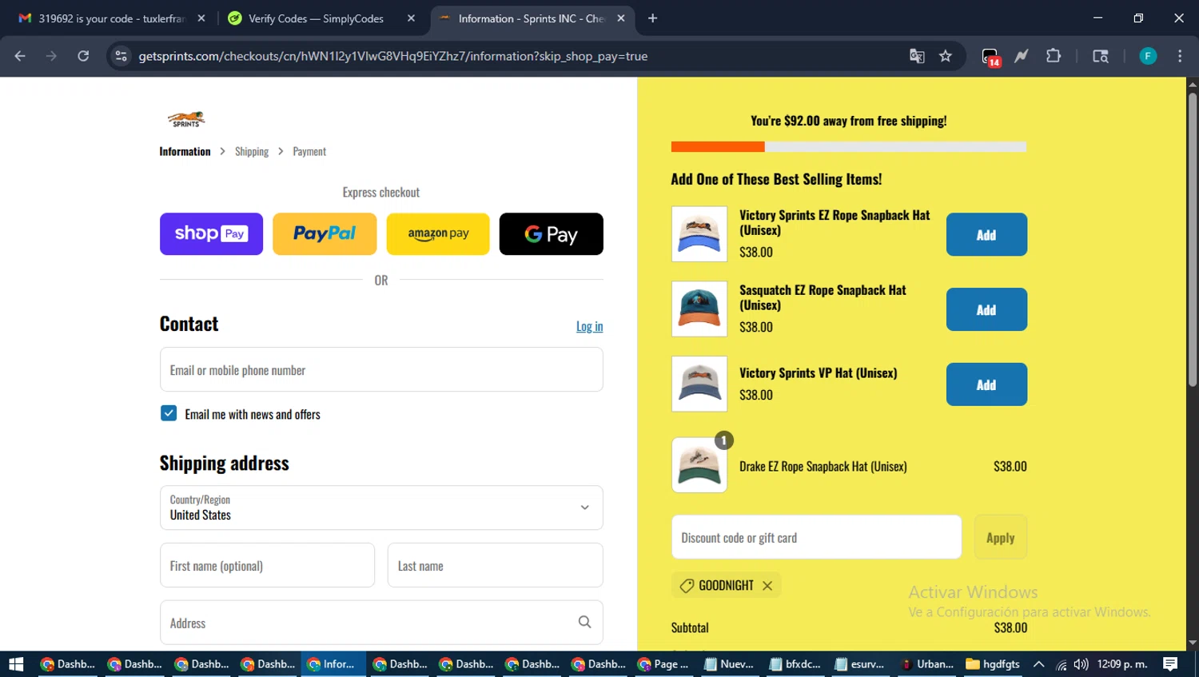Open Victory Sprints EZ Rope Snapback thumbnail
Viewport: 1199px width, 677px height.
(699, 234)
